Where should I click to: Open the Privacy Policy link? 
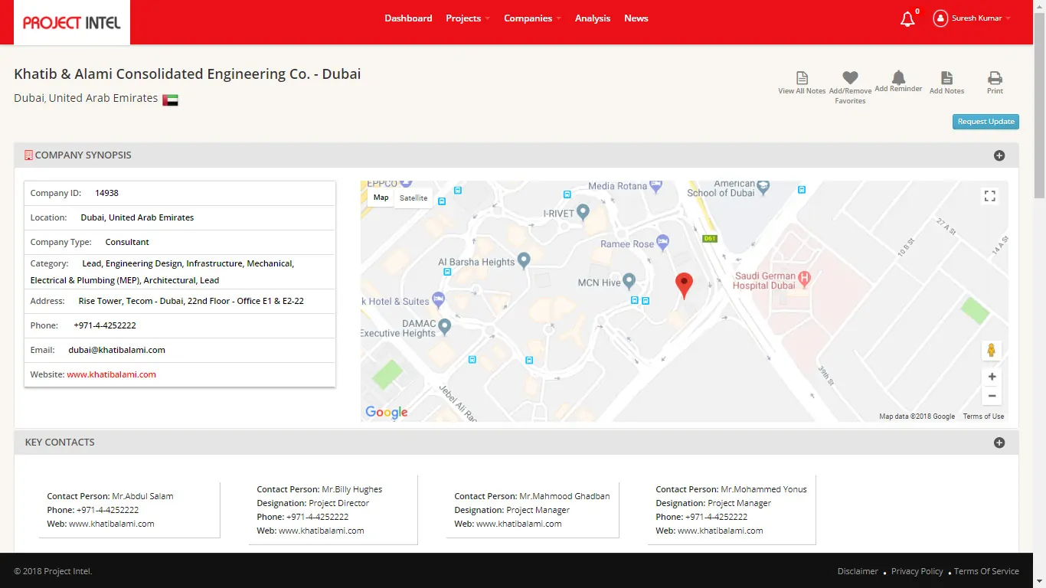click(917, 571)
